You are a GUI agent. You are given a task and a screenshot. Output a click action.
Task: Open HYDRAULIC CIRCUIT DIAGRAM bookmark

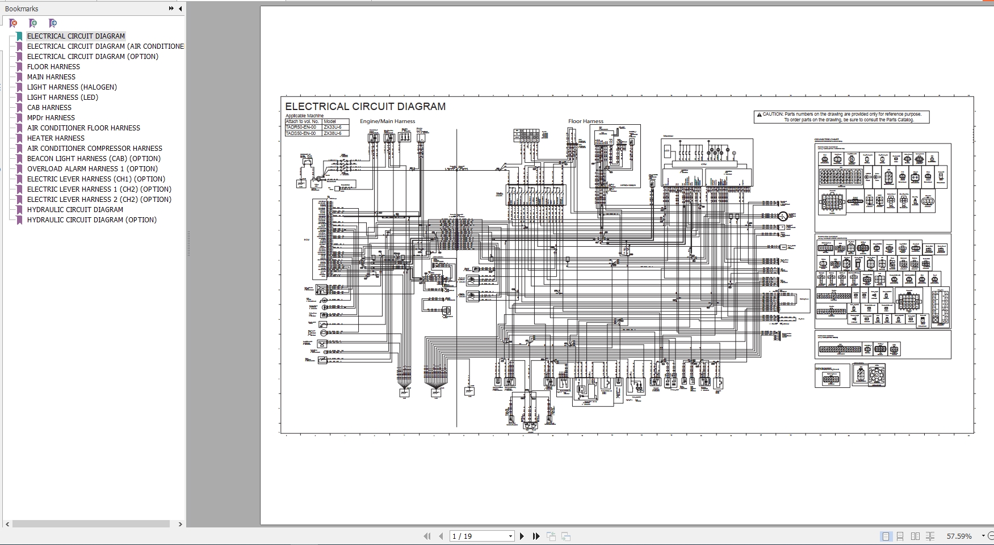[x=75, y=209]
